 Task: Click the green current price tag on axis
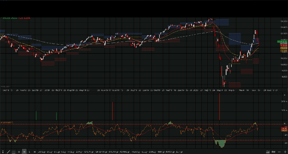283,42
